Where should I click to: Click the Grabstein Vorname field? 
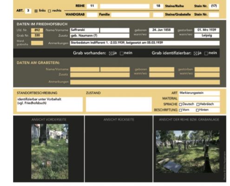click(115, 69)
